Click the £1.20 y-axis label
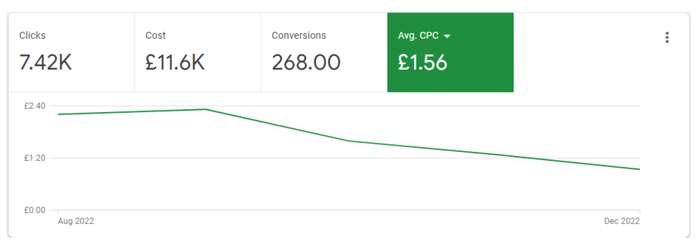699x249 pixels. [35, 158]
